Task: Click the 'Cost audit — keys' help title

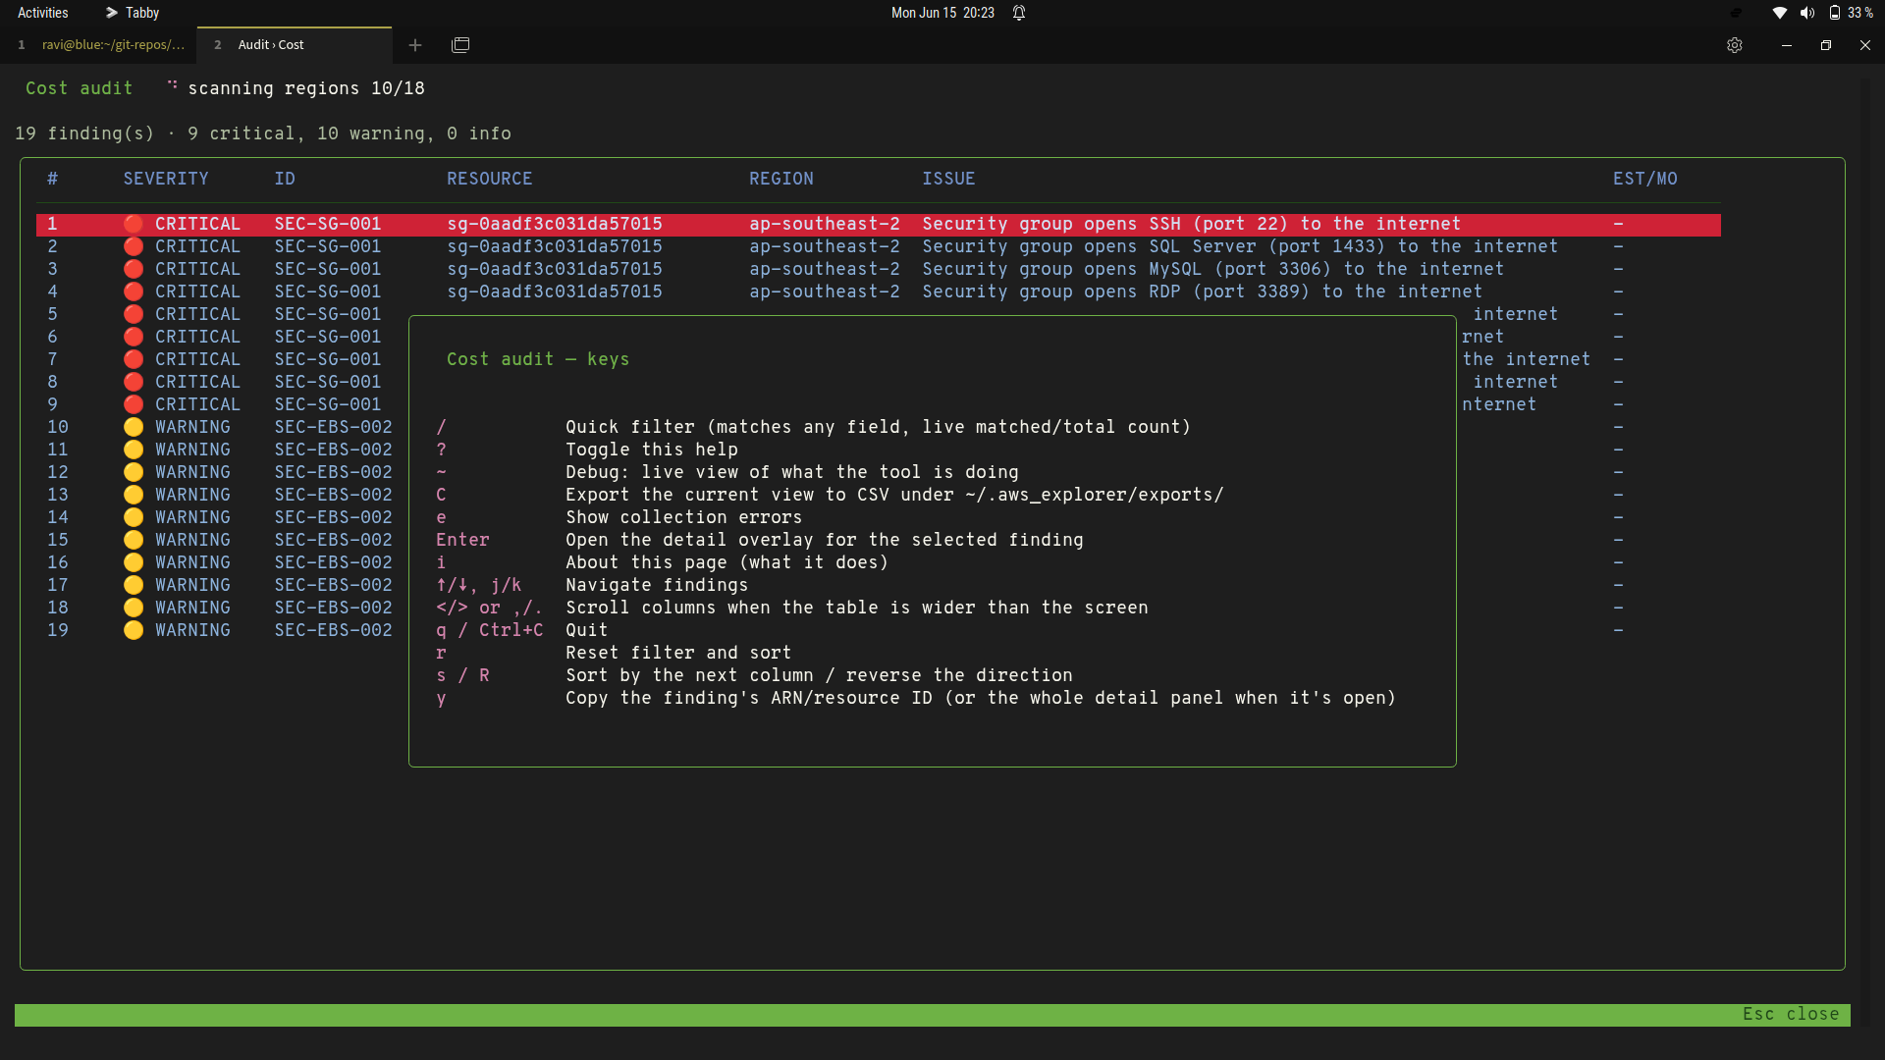Action: click(538, 359)
